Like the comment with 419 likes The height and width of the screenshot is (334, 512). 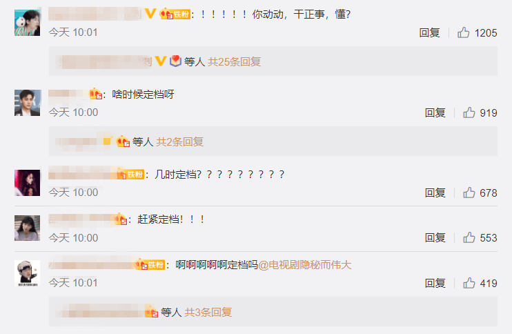point(469,283)
